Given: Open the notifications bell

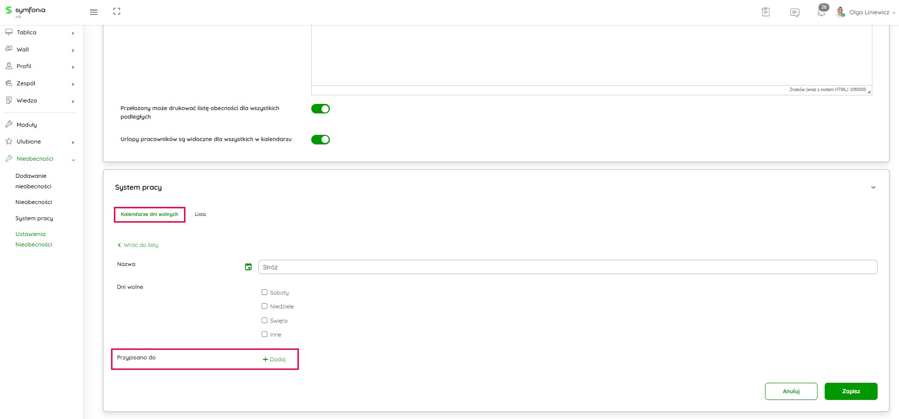Looking at the screenshot, I should click(821, 12).
